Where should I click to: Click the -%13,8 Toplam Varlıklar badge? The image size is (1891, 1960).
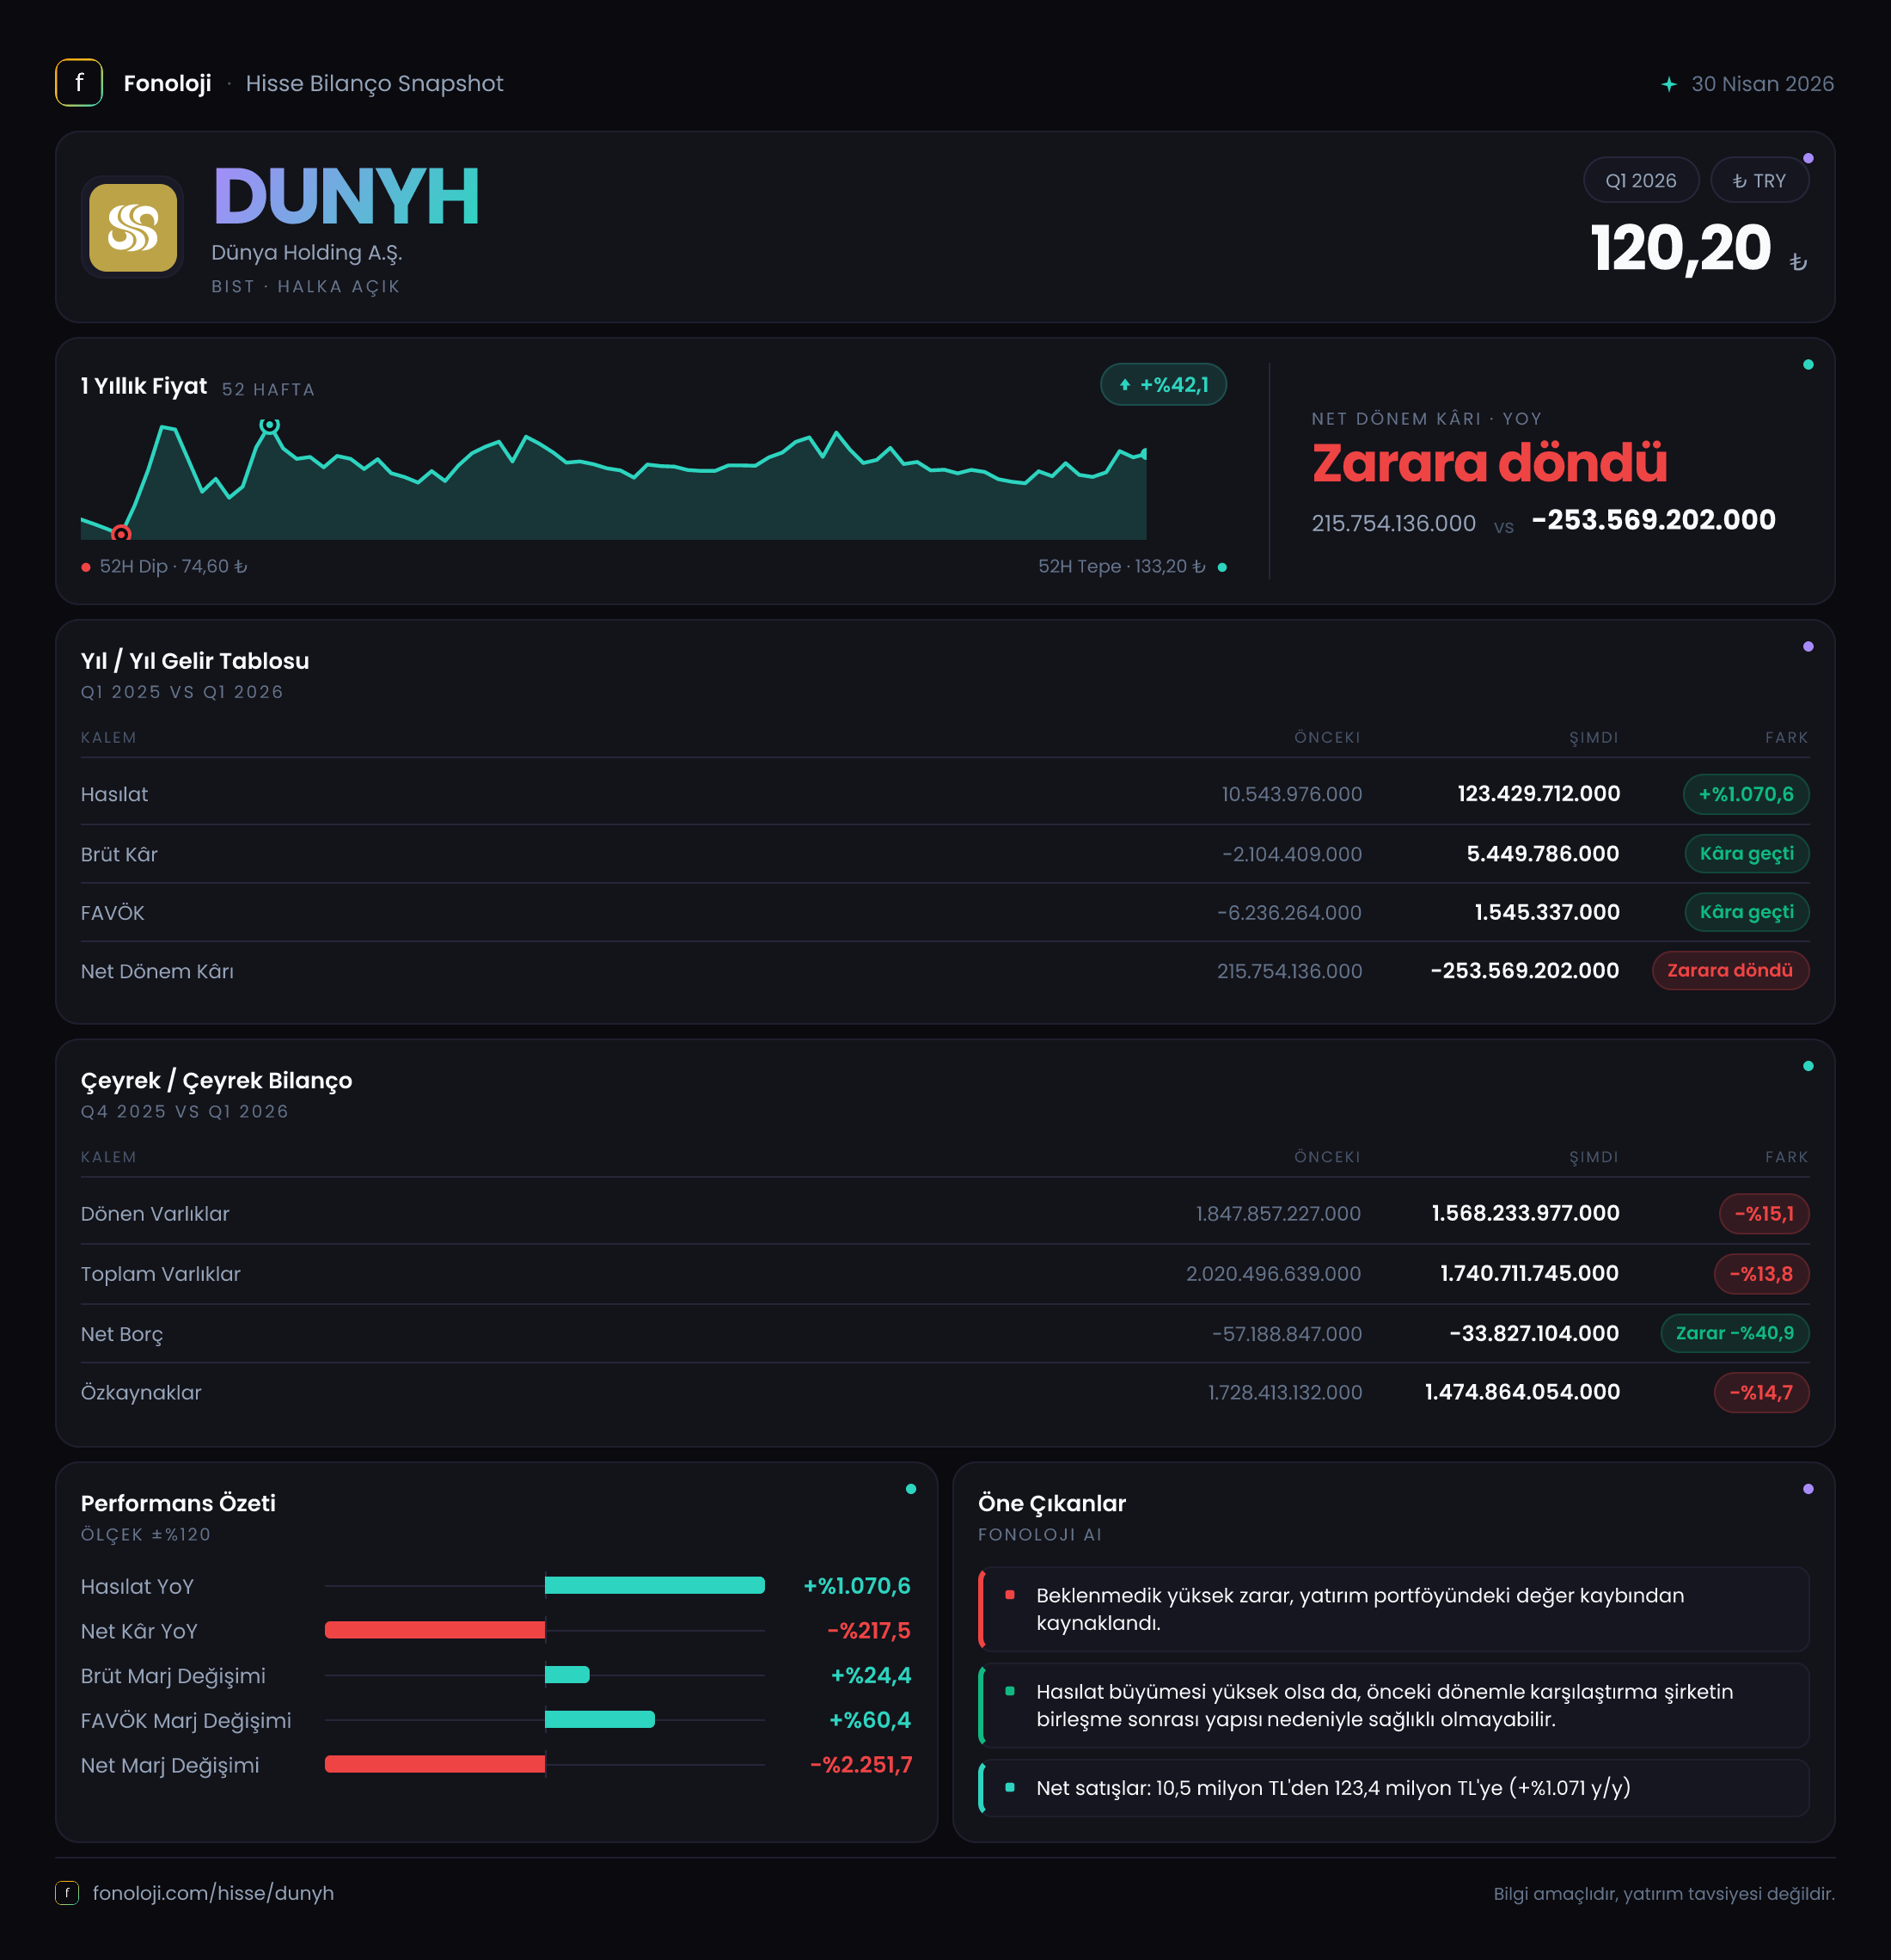[1761, 1273]
